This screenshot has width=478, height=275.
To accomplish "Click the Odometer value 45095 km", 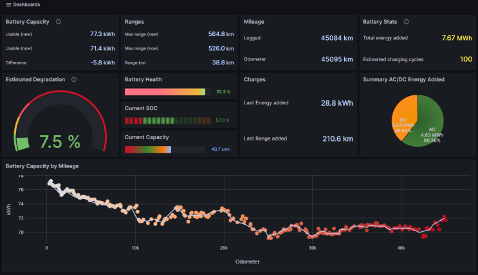I will tap(337, 59).
